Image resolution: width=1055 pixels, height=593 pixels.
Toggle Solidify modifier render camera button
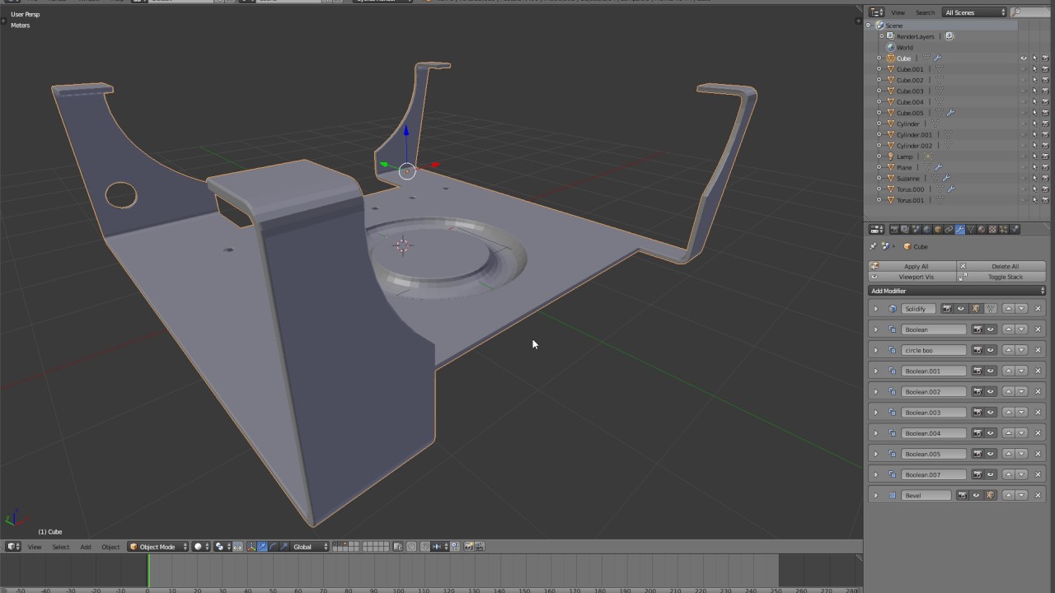tap(947, 309)
